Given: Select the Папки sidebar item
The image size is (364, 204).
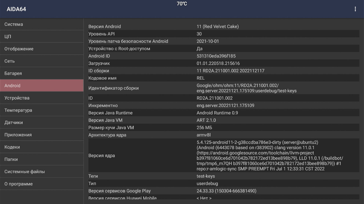Looking at the screenshot, I should click(42, 159).
